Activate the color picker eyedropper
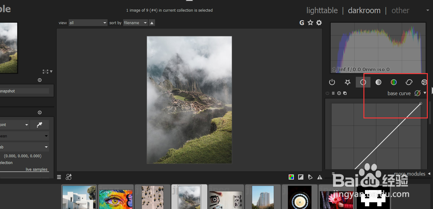The image size is (433, 209). pyautogui.click(x=40, y=125)
